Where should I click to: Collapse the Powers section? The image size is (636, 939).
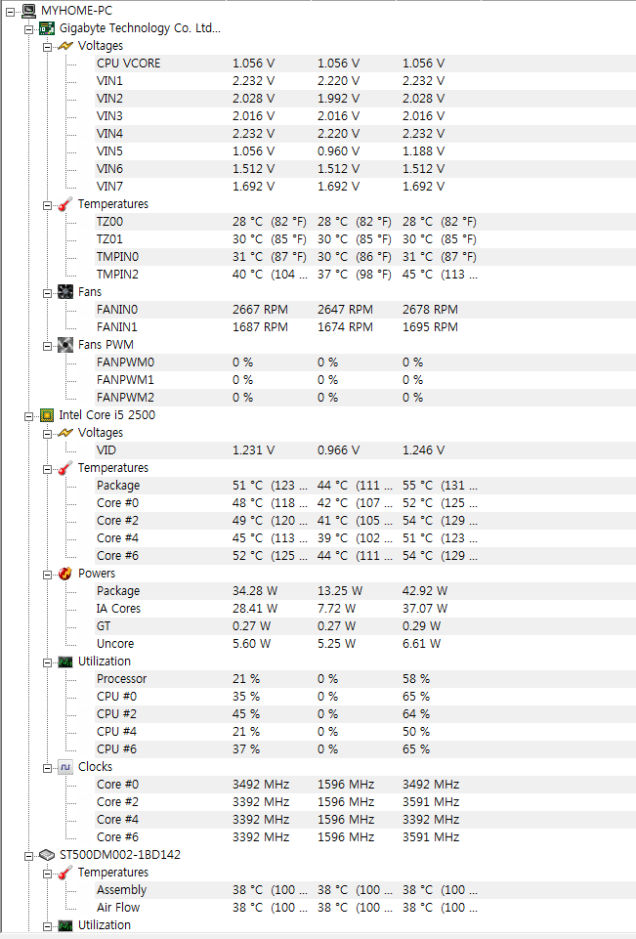point(47,575)
